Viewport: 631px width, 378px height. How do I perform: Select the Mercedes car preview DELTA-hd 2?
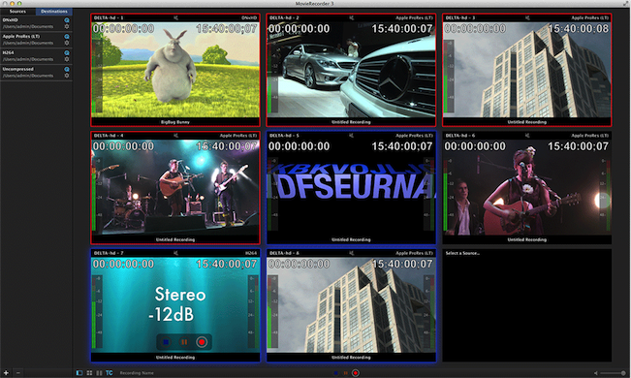pos(351,70)
